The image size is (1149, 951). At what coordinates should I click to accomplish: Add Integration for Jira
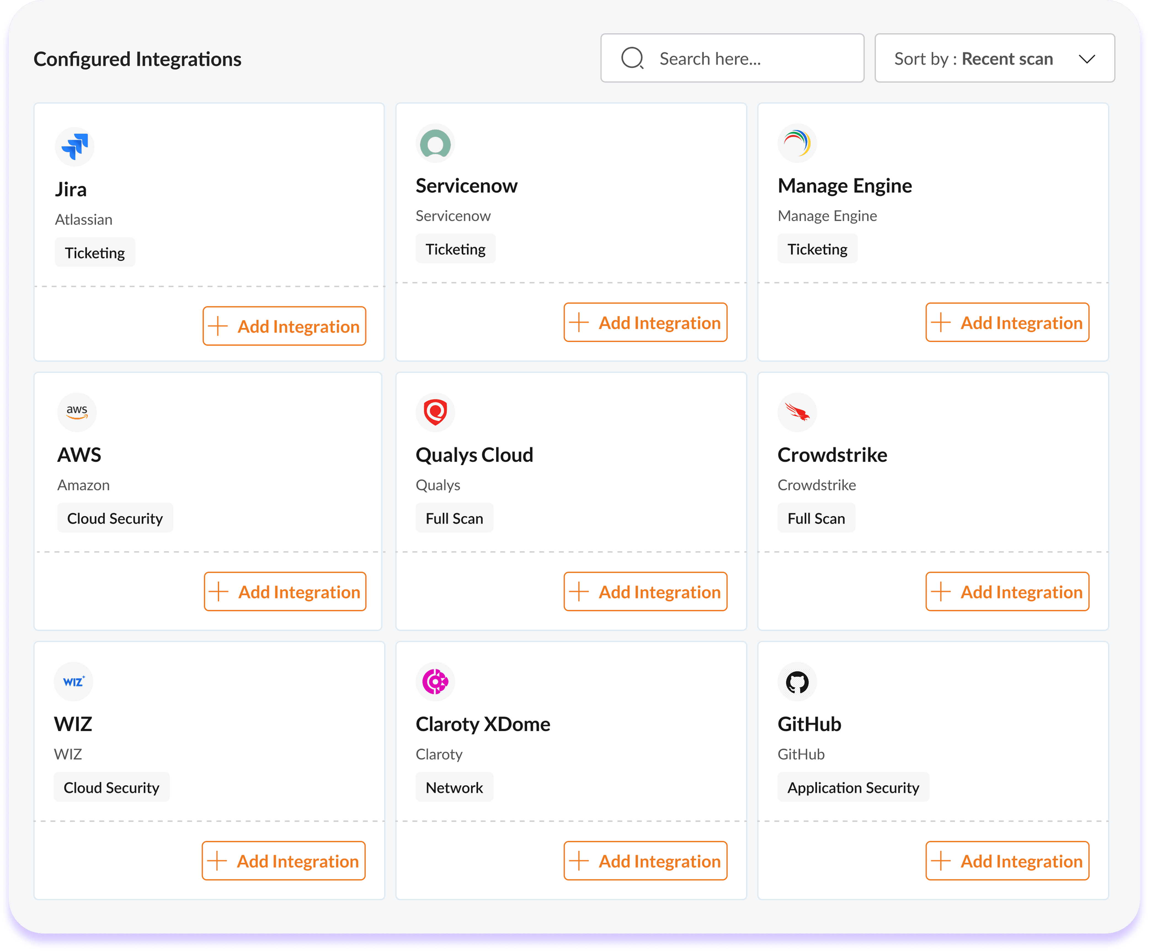(x=284, y=325)
